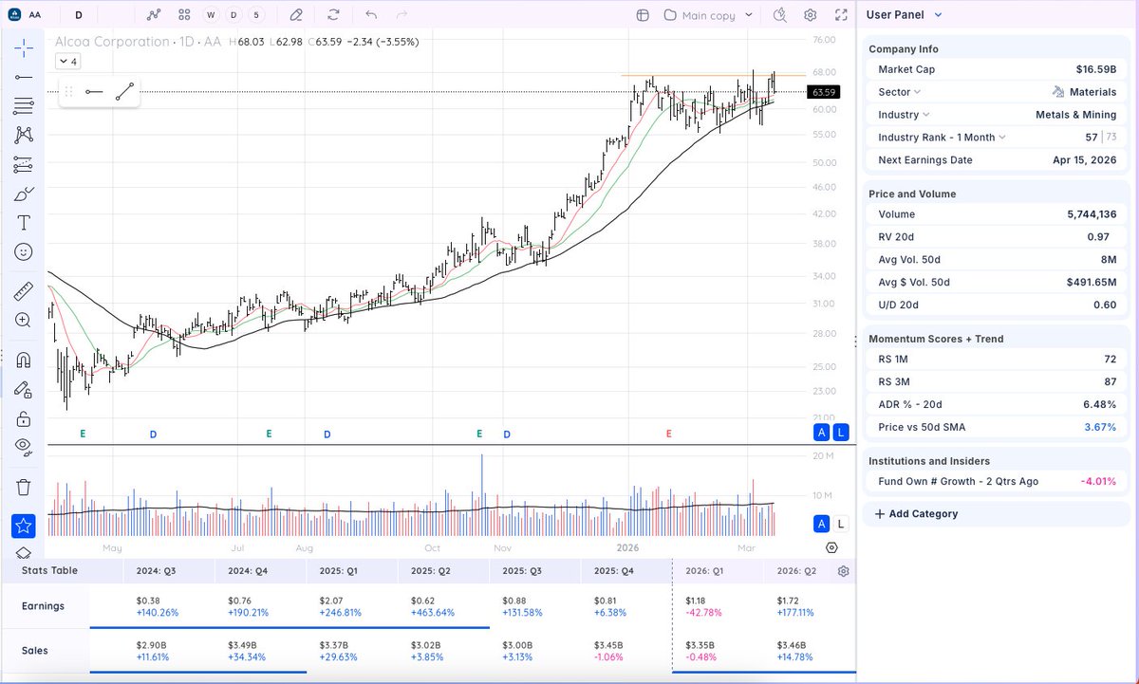Select the Text annotation tool
Screen dimensions: 1139x684
coord(24,224)
